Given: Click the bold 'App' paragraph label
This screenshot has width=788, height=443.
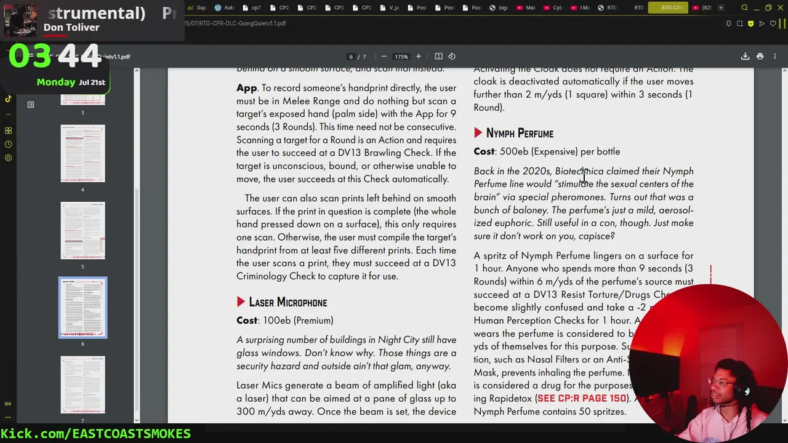Looking at the screenshot, I should coord(246,88).
